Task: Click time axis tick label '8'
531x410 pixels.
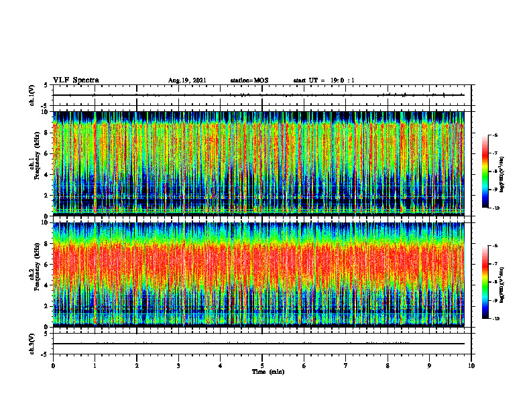Action: click(388, 366)
